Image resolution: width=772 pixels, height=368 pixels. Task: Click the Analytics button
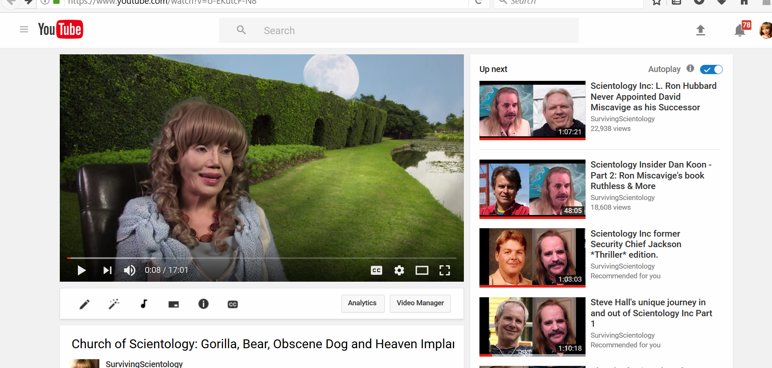click(363, 304)
